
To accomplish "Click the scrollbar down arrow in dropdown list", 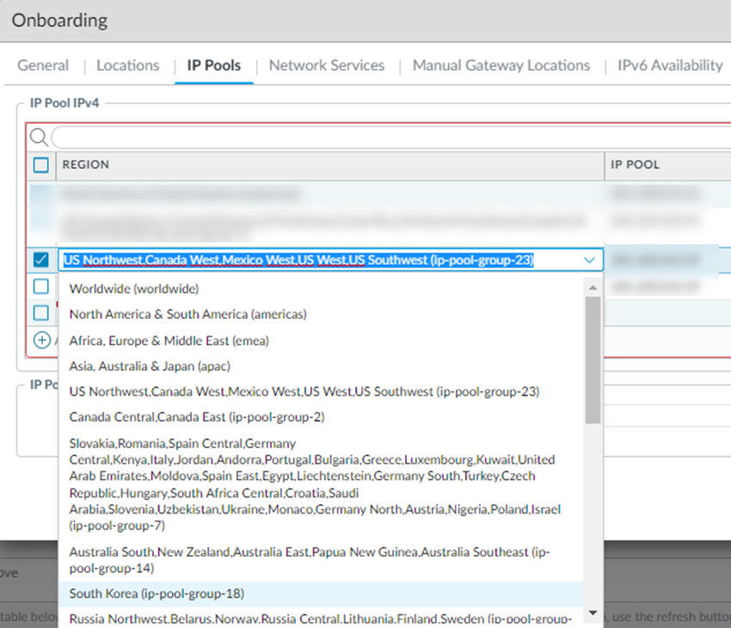I will coord(593,613).
